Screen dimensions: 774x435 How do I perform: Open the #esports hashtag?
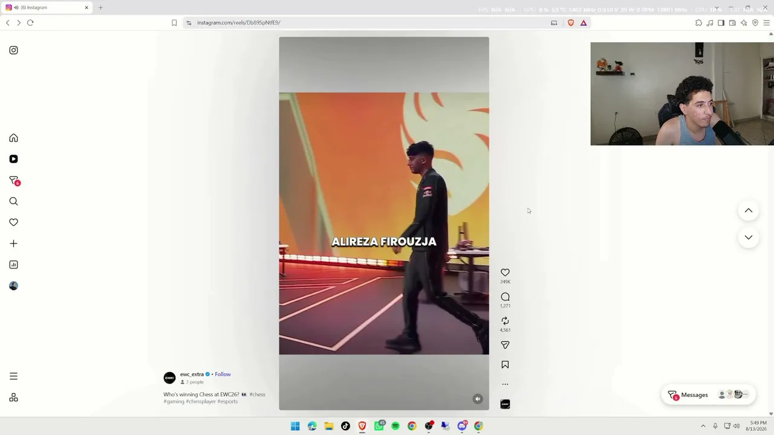click(227, 401)
